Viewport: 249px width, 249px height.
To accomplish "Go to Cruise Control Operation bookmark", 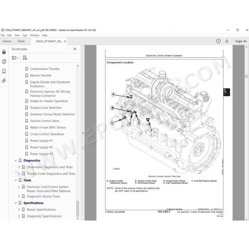I will 47,134.
